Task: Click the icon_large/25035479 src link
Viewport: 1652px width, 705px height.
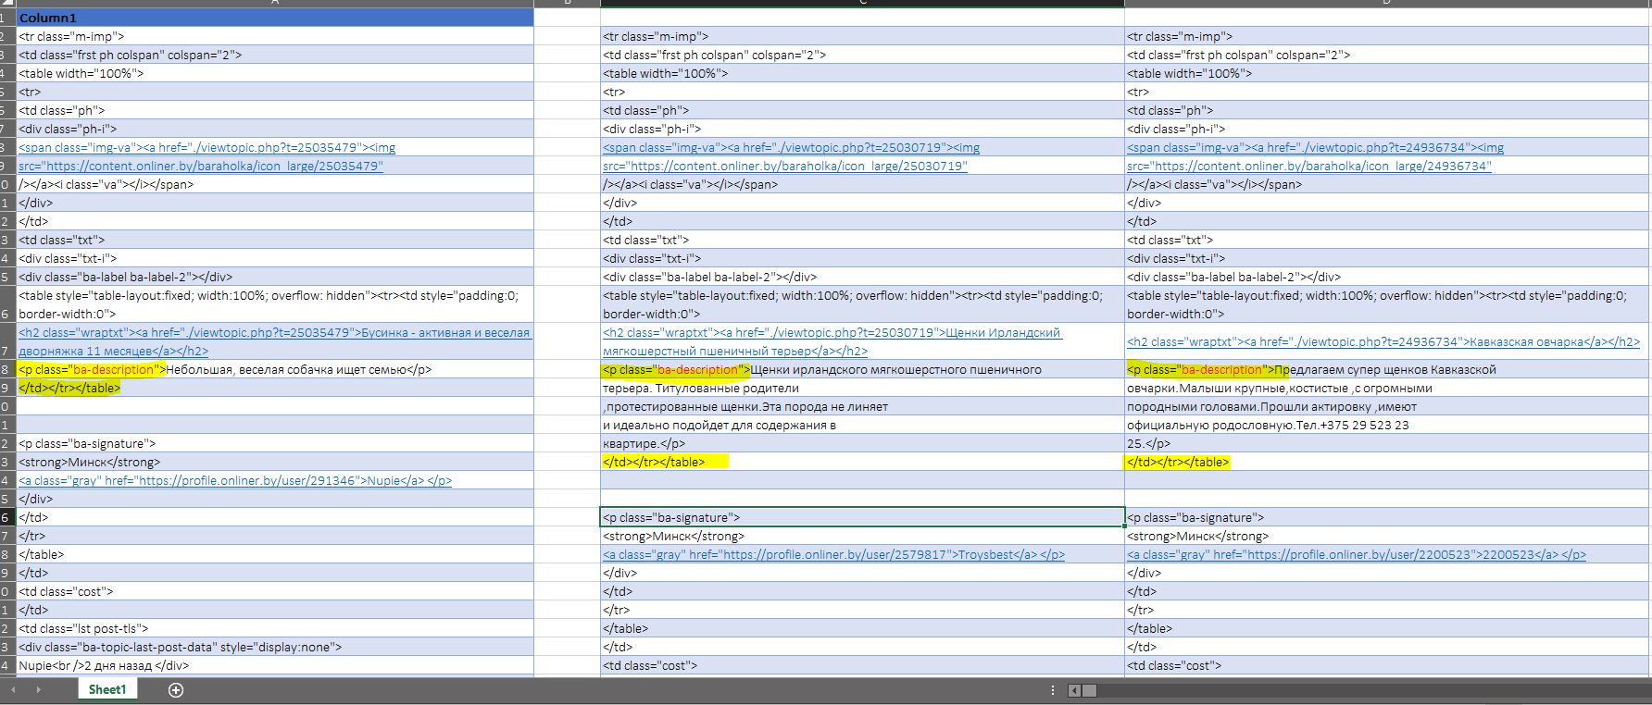Action: pyautogui.click(x=201, y=166)
